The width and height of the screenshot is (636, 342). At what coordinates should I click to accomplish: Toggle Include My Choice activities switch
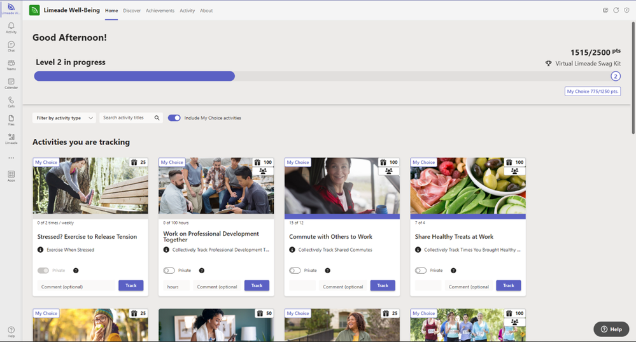pyautogui.click(x=174, y=118)
